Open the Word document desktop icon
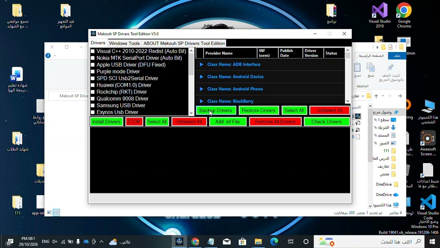The image size is (440, 248). click(x=17, y=80)
